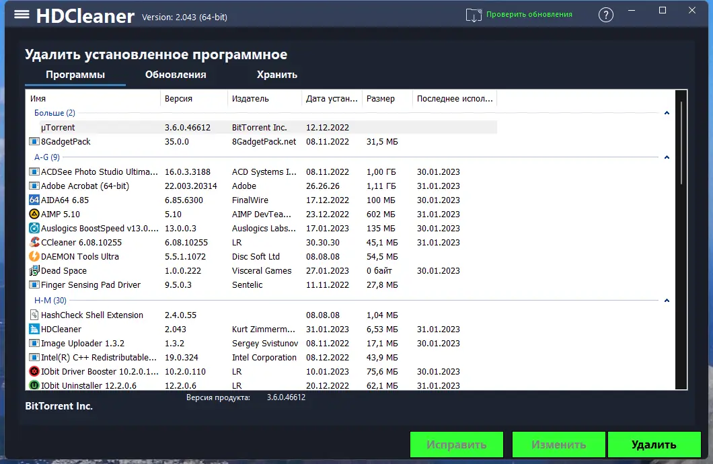Select the CCleaner 6.08.10255 name
The height and width of the screenshot is (464, 713).
(81, 242)
